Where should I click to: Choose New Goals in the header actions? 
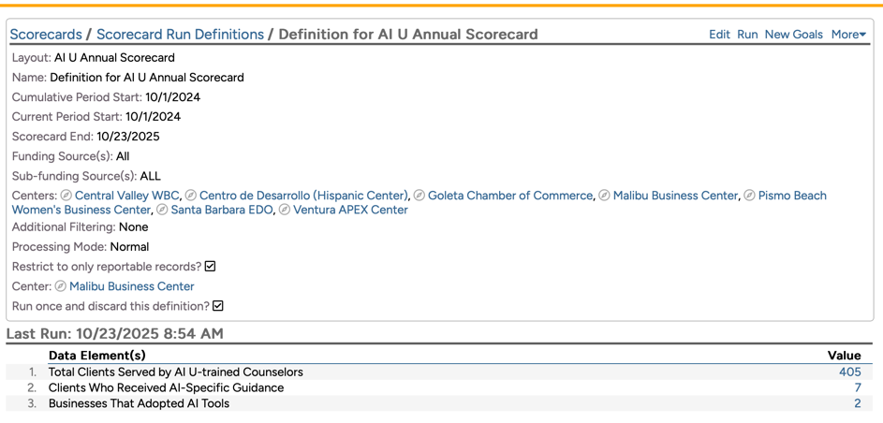793,35
